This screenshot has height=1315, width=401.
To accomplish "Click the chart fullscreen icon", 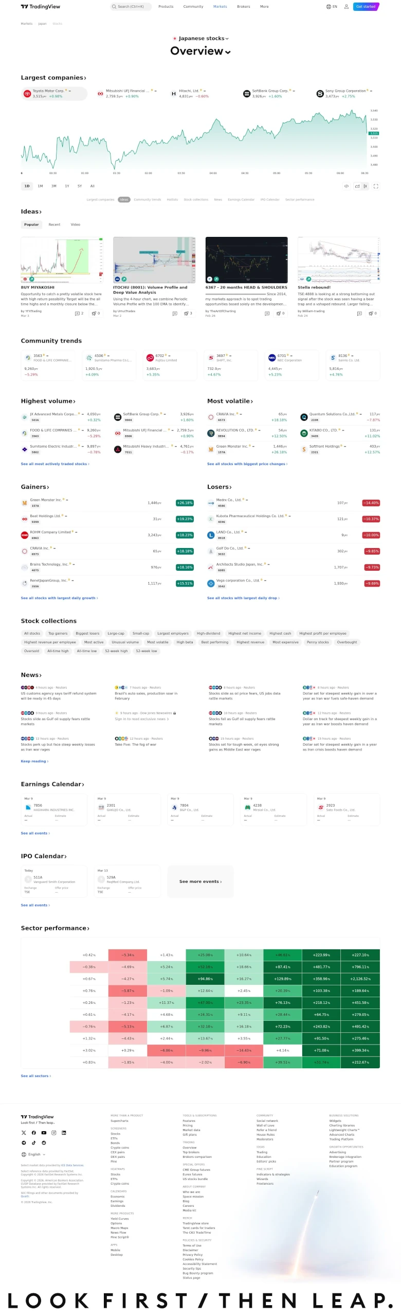I will tap(376, 186).
